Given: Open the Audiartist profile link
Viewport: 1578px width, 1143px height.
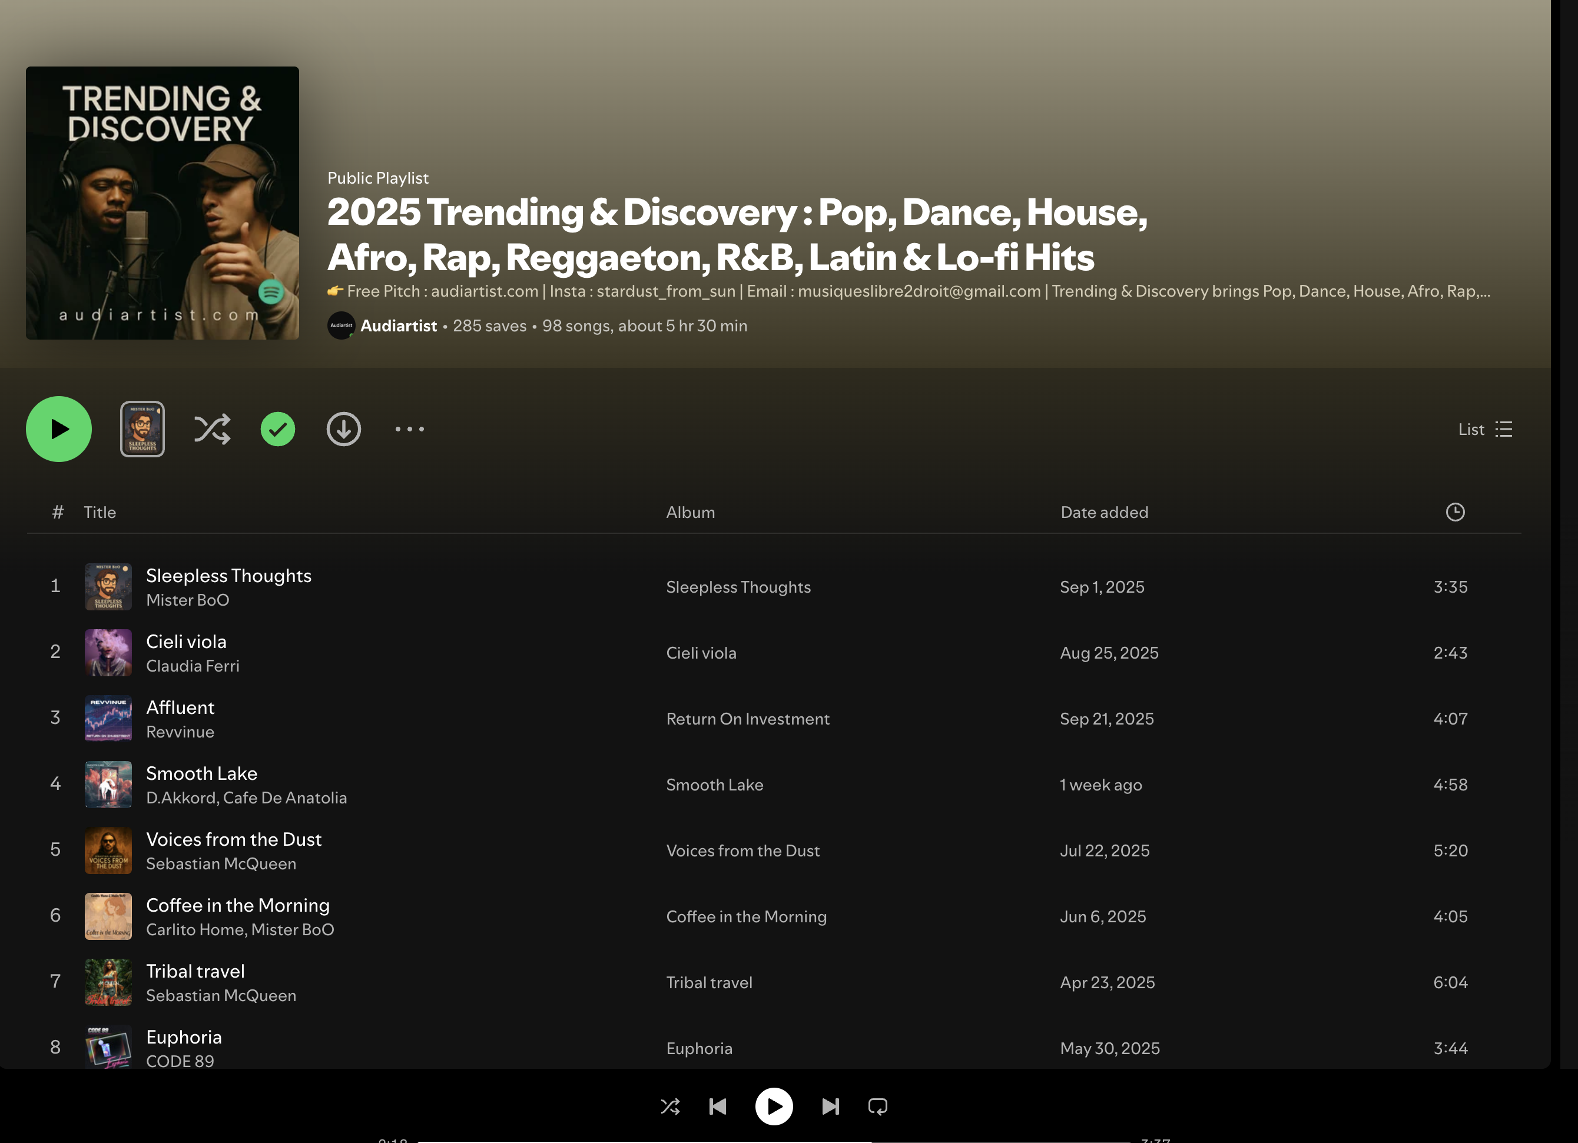Looking at the screenshot, I should 398,325.
